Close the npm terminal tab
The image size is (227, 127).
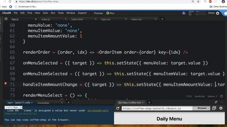tap(32, 103)
